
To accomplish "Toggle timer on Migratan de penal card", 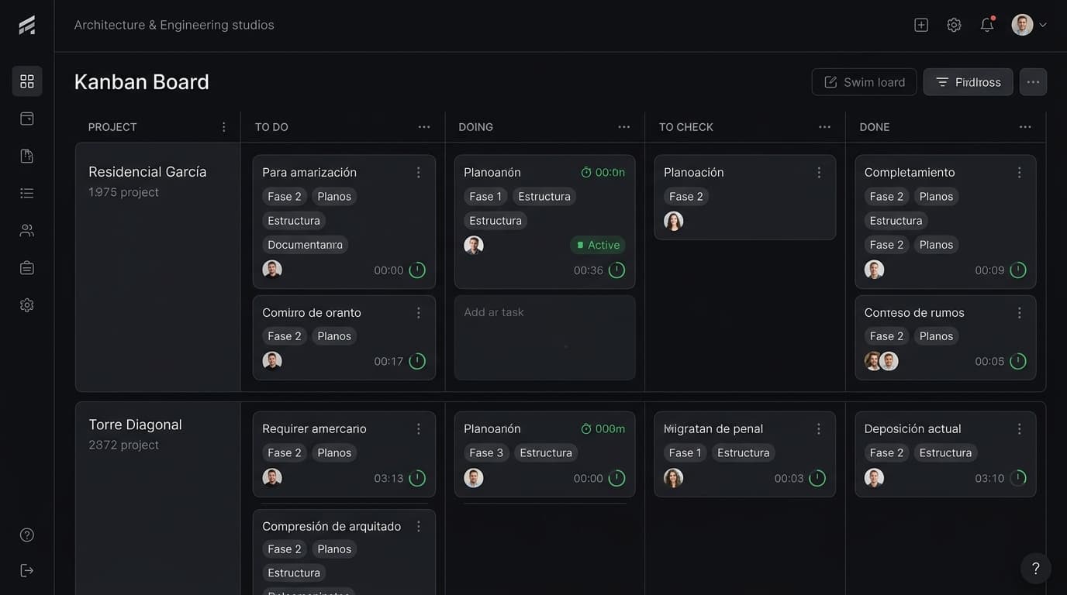I will coord(817,478).
